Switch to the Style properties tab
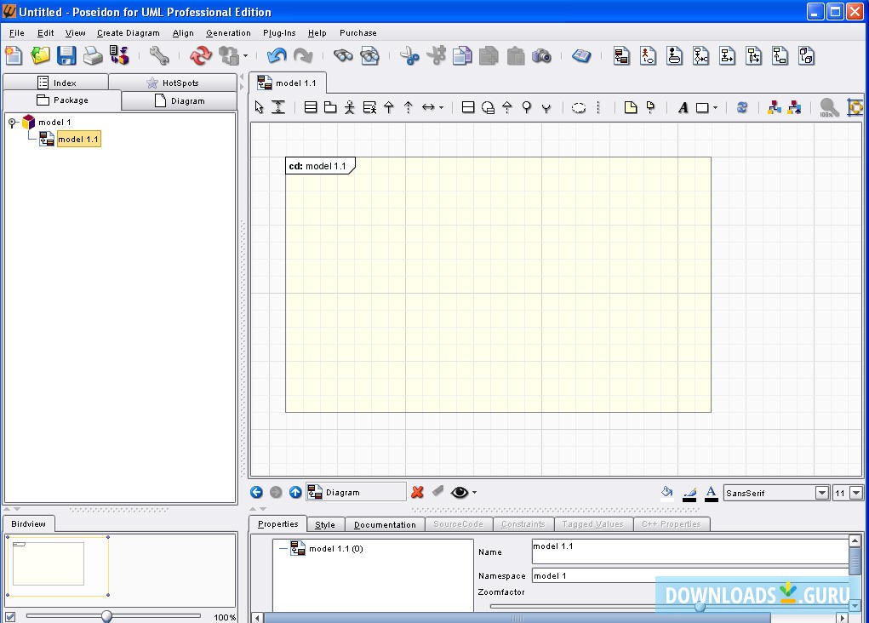The height and width of the screenshot is (623, 869). click(325, 524)
